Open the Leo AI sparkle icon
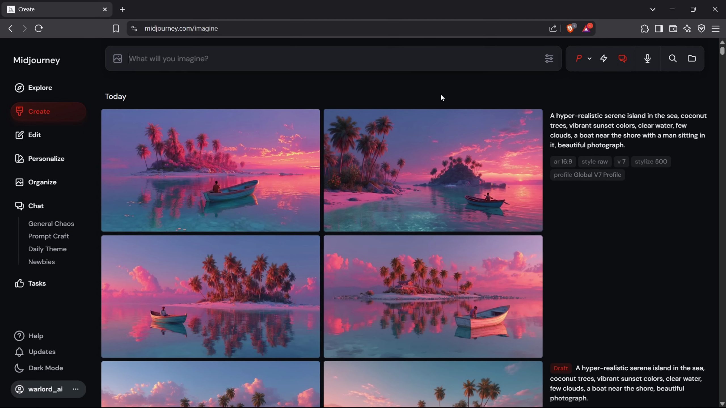726x408 pixels. (x=687, y=28)
